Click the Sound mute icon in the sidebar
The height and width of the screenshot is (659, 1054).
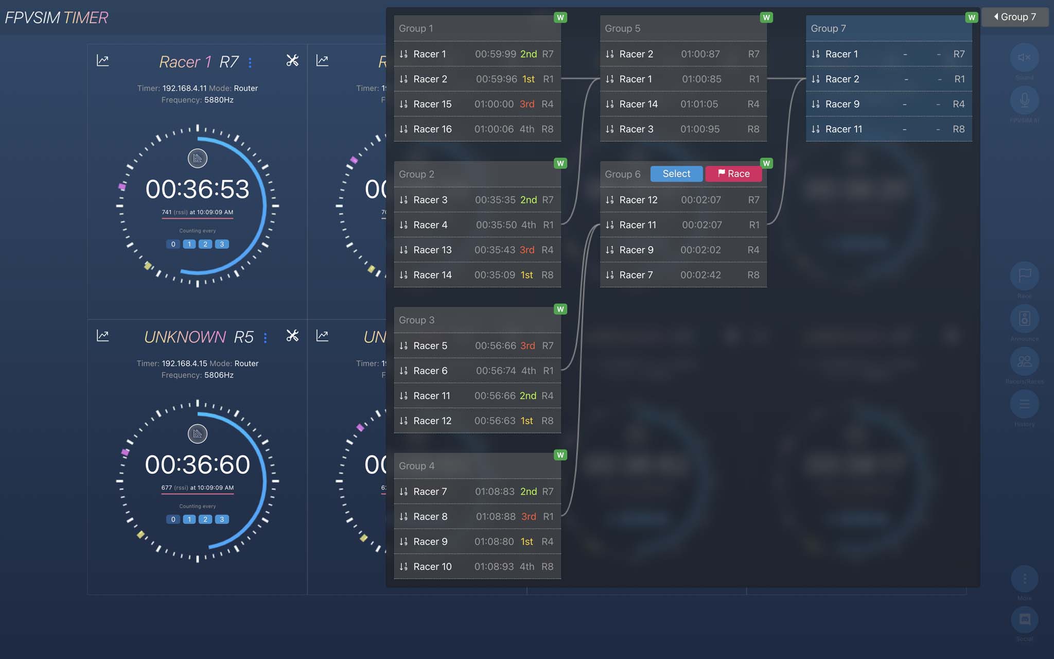click(1024, 58)
